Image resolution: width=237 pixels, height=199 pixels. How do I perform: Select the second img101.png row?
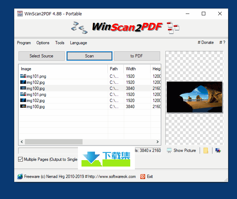[90, 95]
